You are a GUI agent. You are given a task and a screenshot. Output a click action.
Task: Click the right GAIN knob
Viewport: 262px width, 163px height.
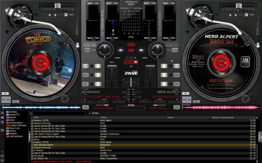coord(157,50)
